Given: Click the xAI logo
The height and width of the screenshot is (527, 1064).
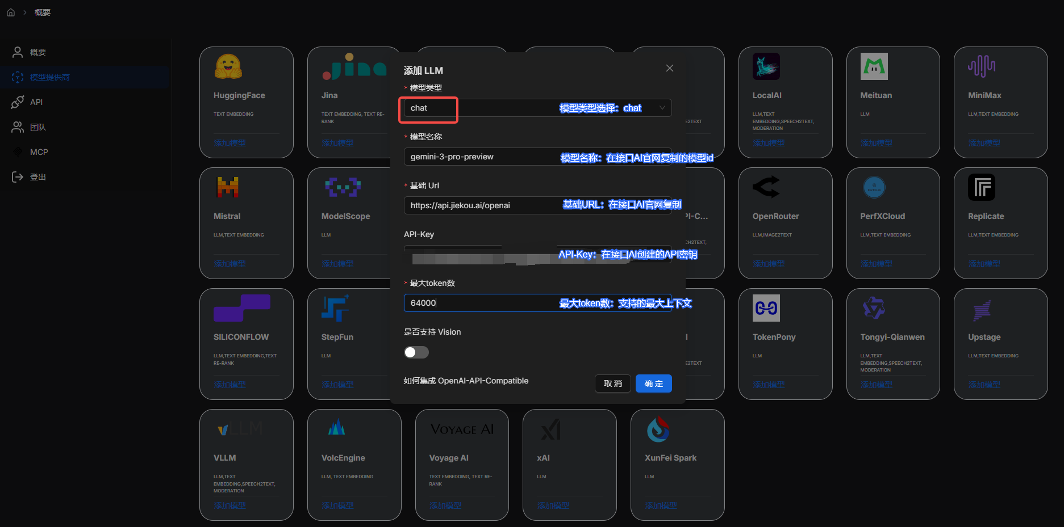Looking at the screenshot, I should (x=550, y=429).
